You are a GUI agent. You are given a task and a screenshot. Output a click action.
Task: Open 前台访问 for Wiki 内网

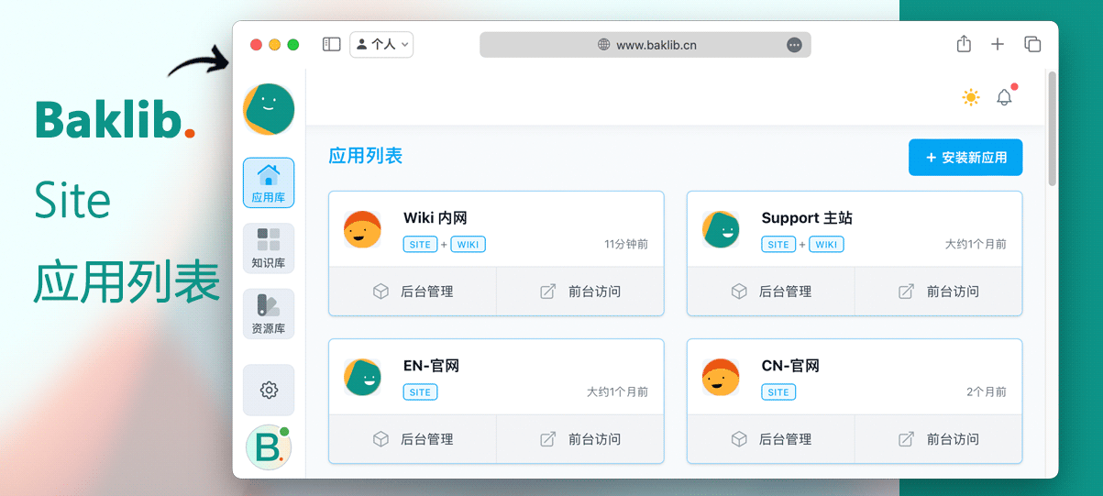(580, 292)
